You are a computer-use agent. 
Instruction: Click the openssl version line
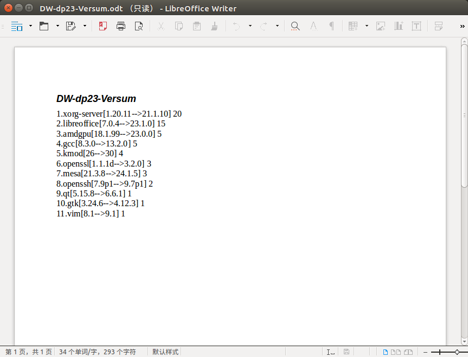coord(104,163)
